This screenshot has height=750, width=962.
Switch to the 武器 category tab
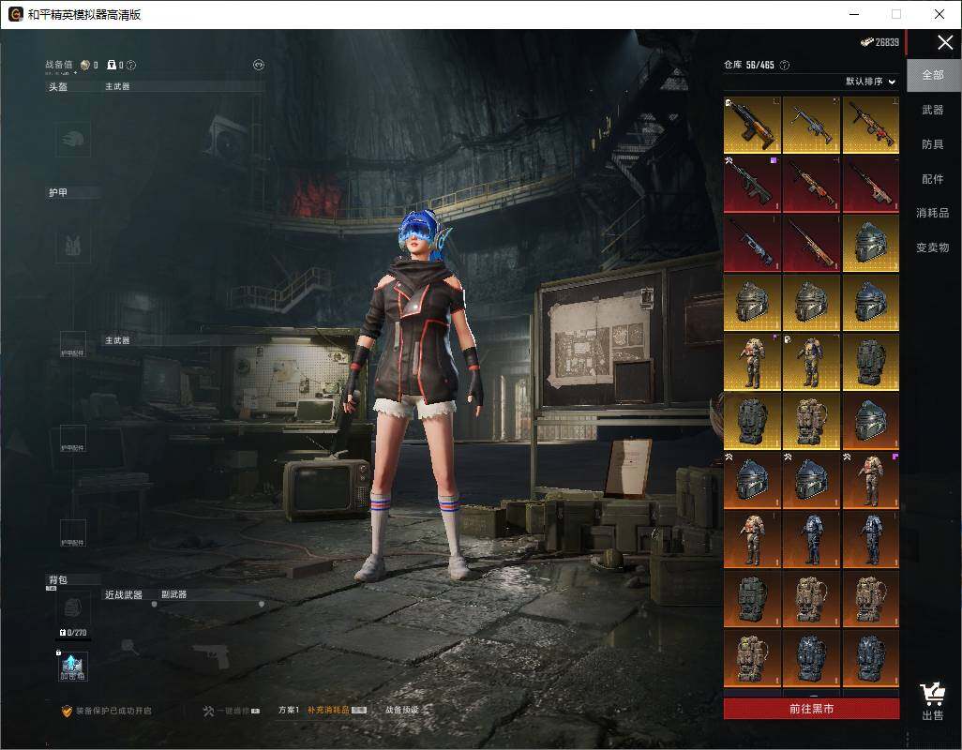(x=933, y=110)
